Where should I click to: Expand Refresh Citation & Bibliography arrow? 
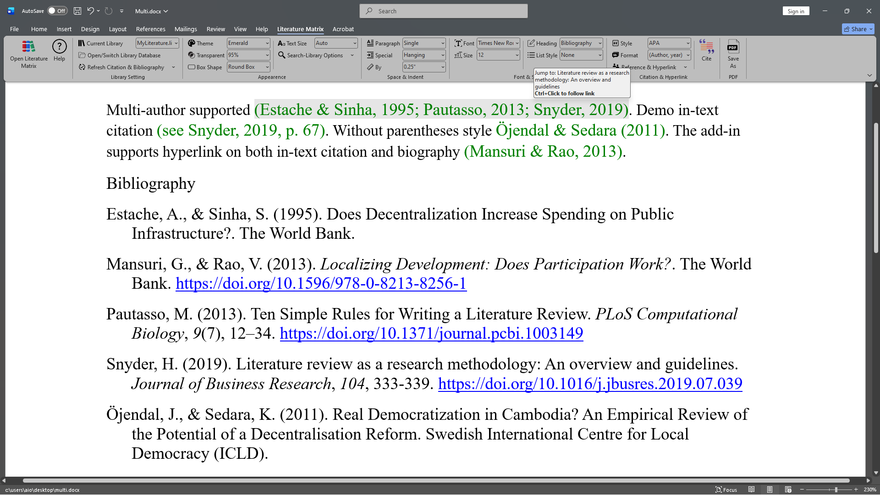[x=173, y=67]
